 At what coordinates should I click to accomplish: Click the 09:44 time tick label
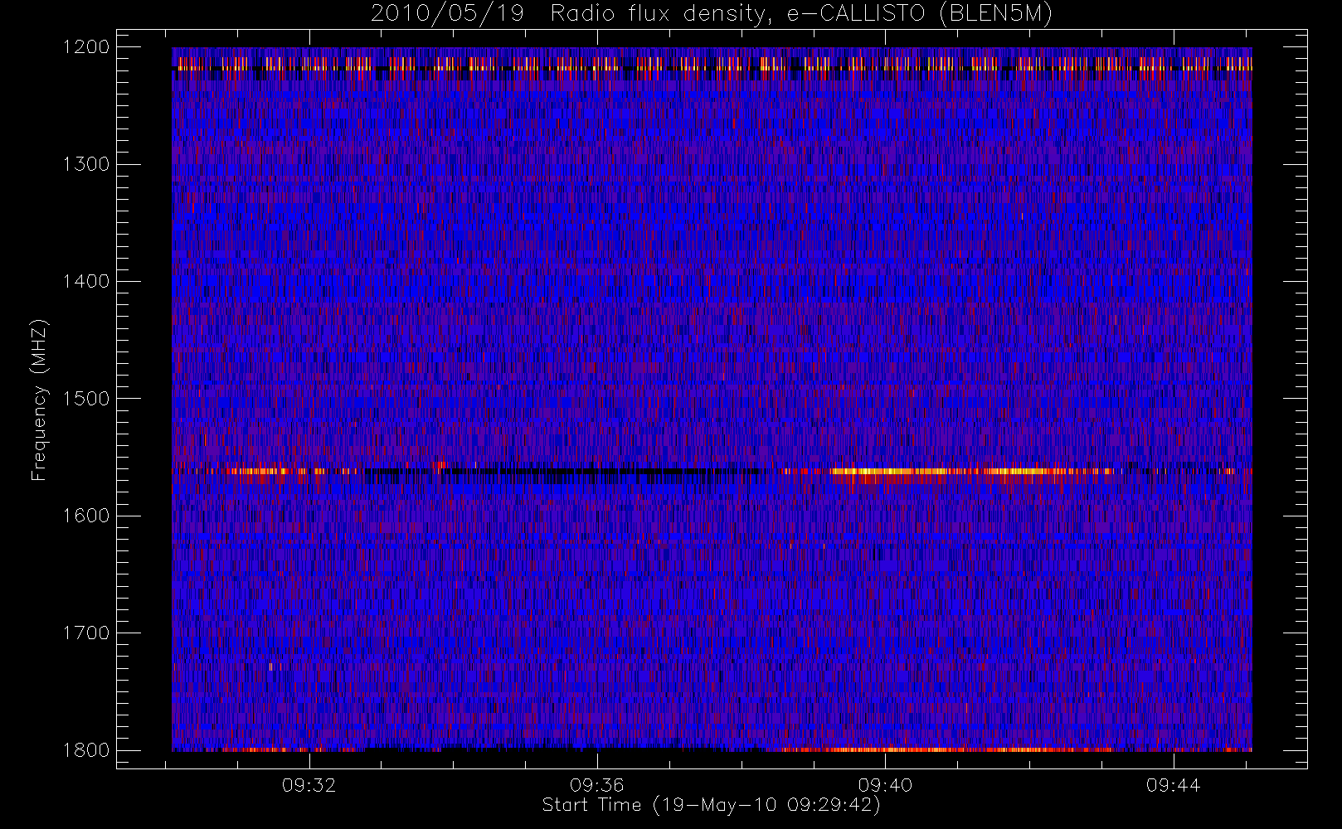1173,785
